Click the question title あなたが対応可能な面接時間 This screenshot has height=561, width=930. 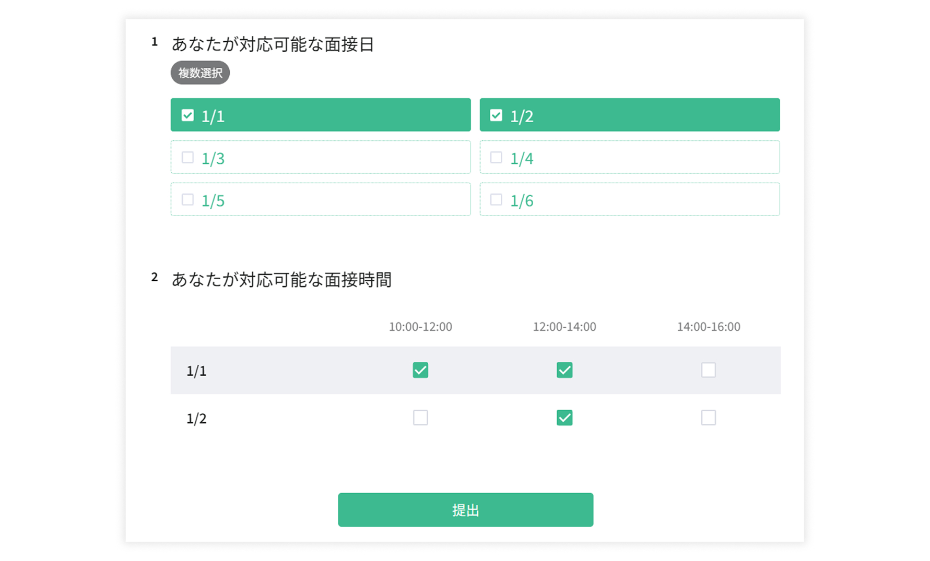[281, 280]
